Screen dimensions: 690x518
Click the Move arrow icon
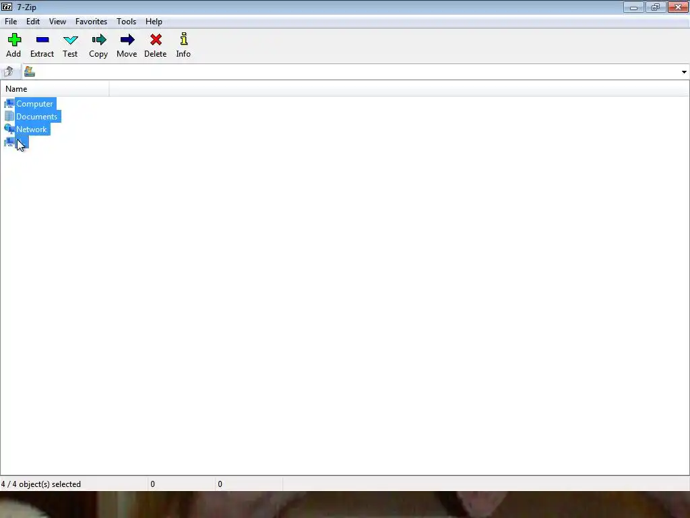point(127,40)
